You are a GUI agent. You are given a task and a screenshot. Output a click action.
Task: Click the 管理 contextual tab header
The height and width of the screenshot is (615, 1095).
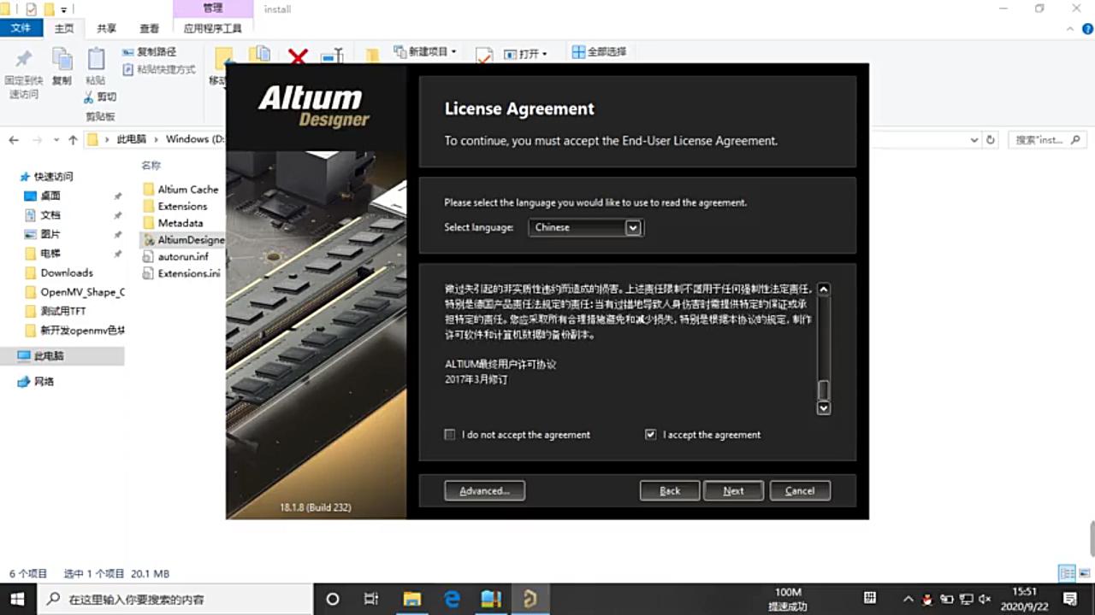pyautogui.click(x=213, y=9)
